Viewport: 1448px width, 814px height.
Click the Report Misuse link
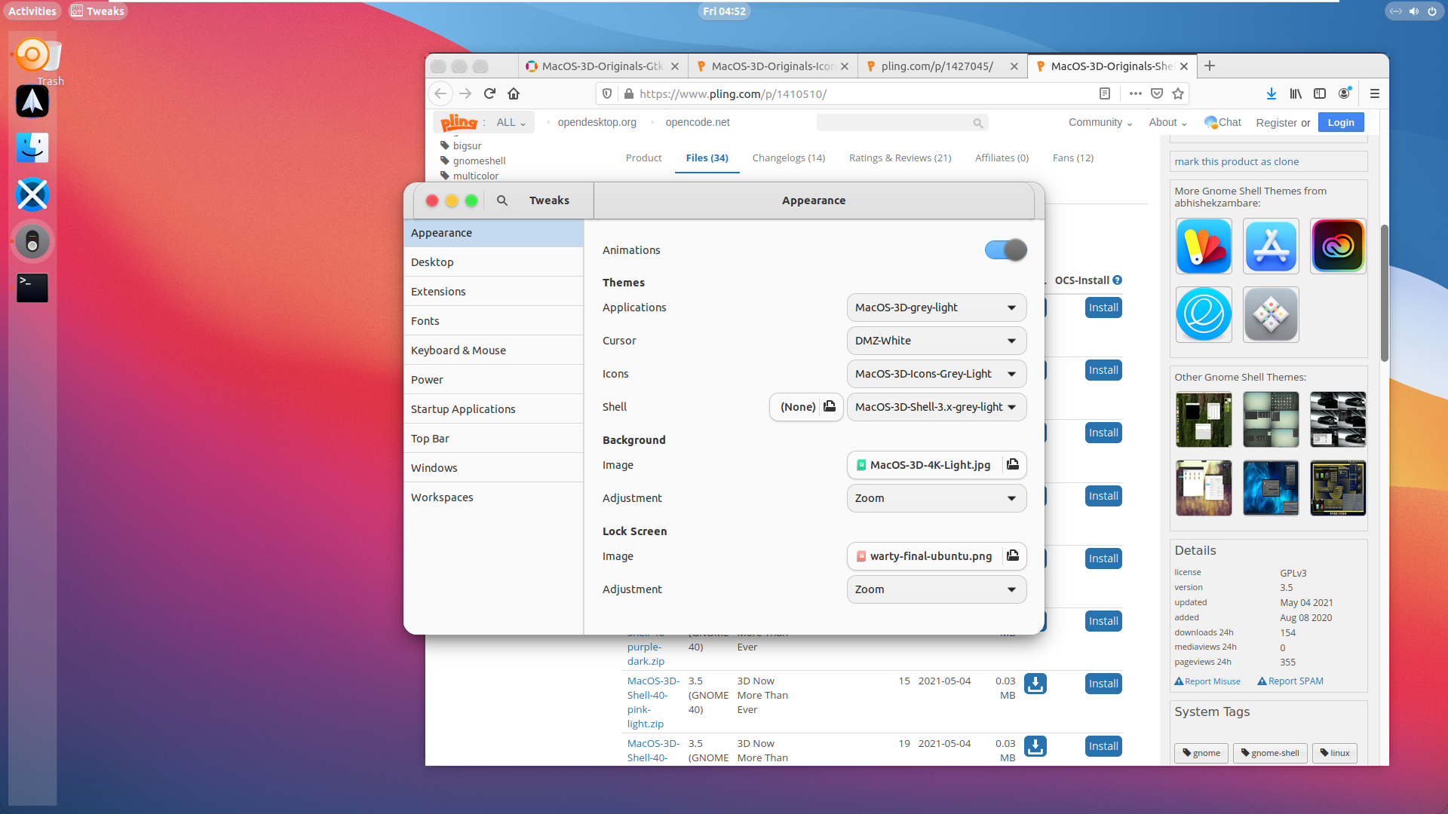click(1207, 681)
